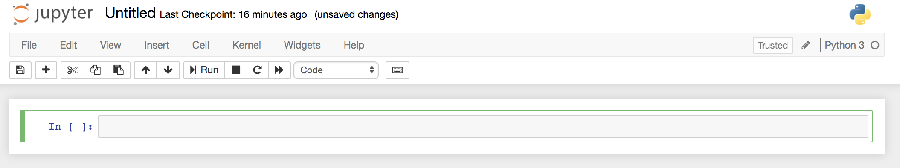This screenshot has height=168, width=900.
Task: Copy selected cells icon
Action: 96,70
